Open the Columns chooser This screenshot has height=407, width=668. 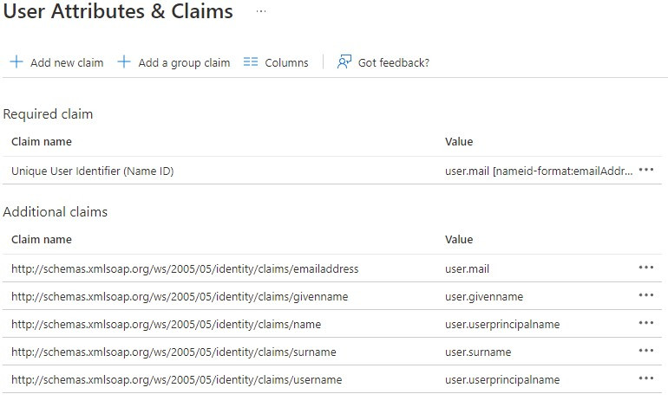pyautogui.click(x=286, y=62)
